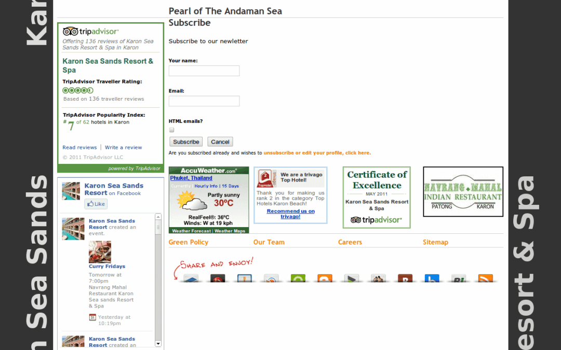Open the Curry Fridays event link
561x350 pixels.
(x=107, y=267)
